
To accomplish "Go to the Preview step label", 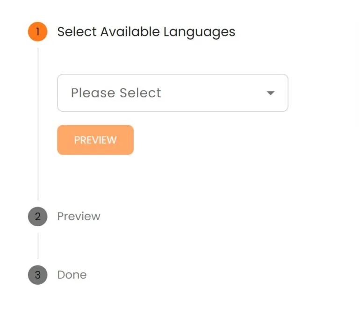I will [79, 216].
